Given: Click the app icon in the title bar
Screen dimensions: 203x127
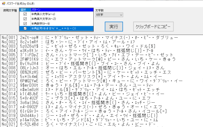Looking at the screenshot, I should coord(3,3).
